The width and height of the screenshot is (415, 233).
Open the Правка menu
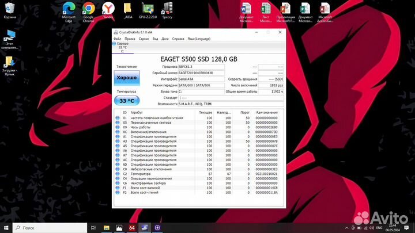point(130,39)
